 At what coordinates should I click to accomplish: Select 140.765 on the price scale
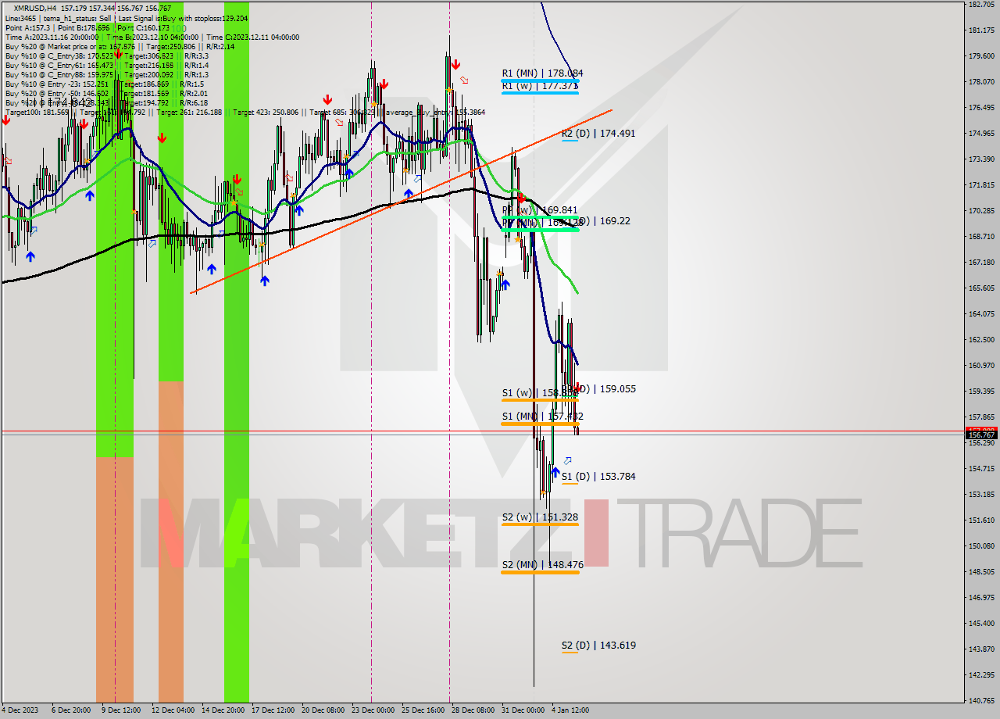click(x=981, y=700)
